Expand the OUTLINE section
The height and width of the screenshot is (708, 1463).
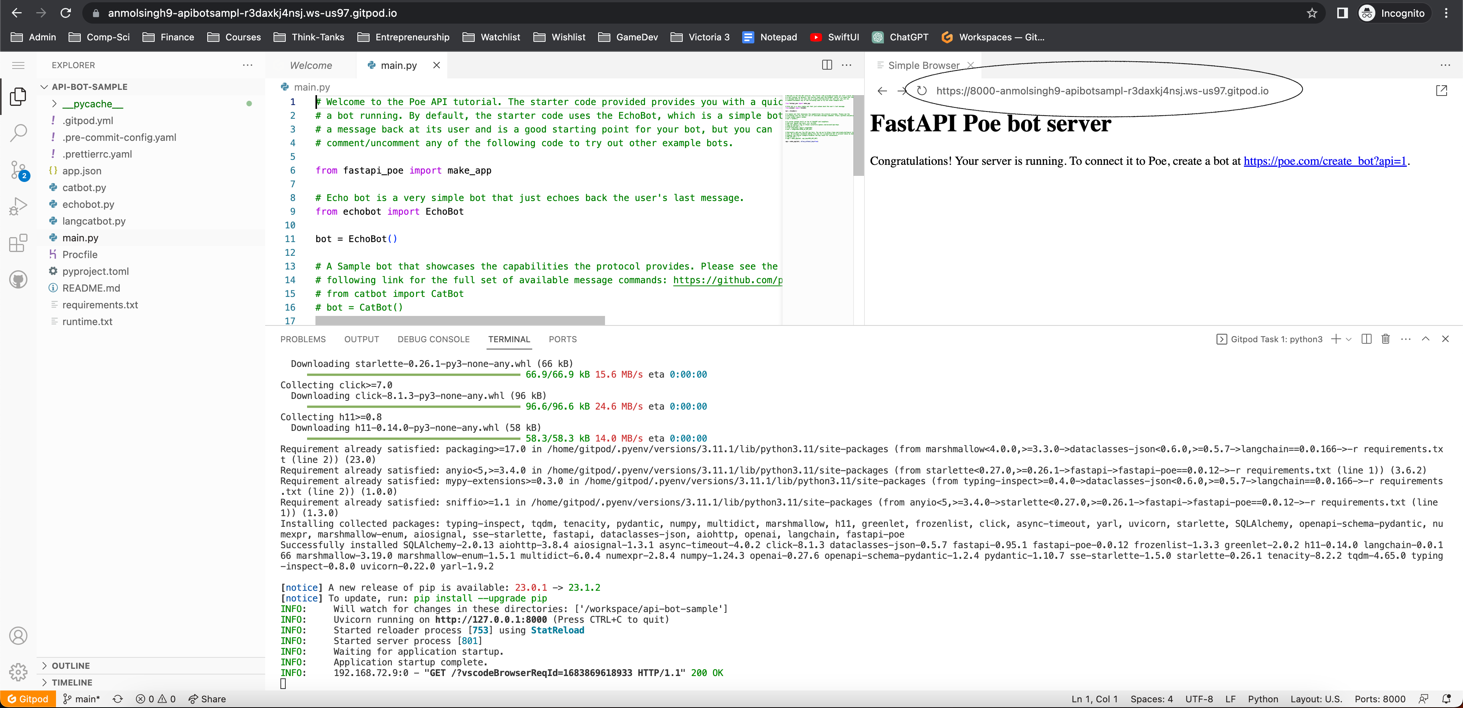tap(70, 665)
